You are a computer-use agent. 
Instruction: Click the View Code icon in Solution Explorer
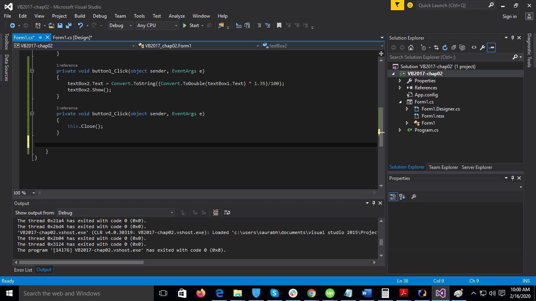tap(474, 47)
